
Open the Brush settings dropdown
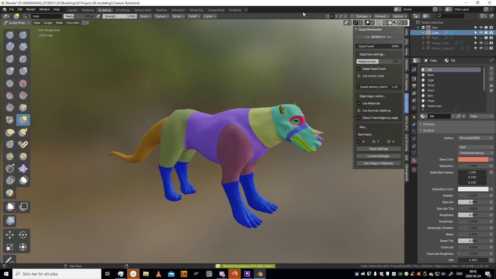(x=146, y=16)
